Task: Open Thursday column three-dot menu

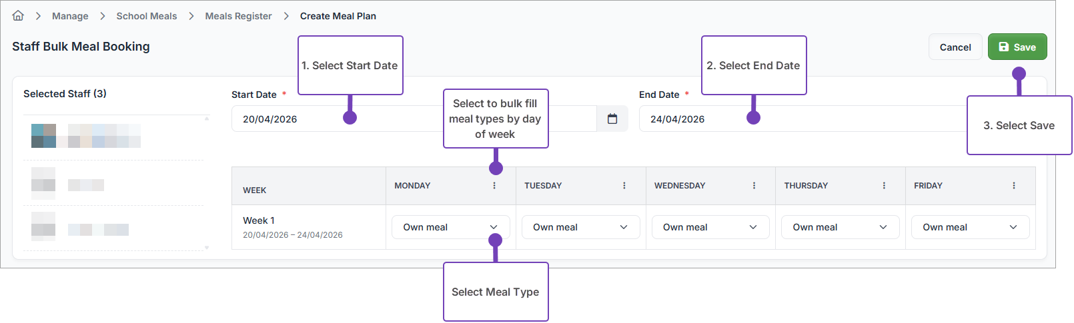Action: tap(884, 186)
